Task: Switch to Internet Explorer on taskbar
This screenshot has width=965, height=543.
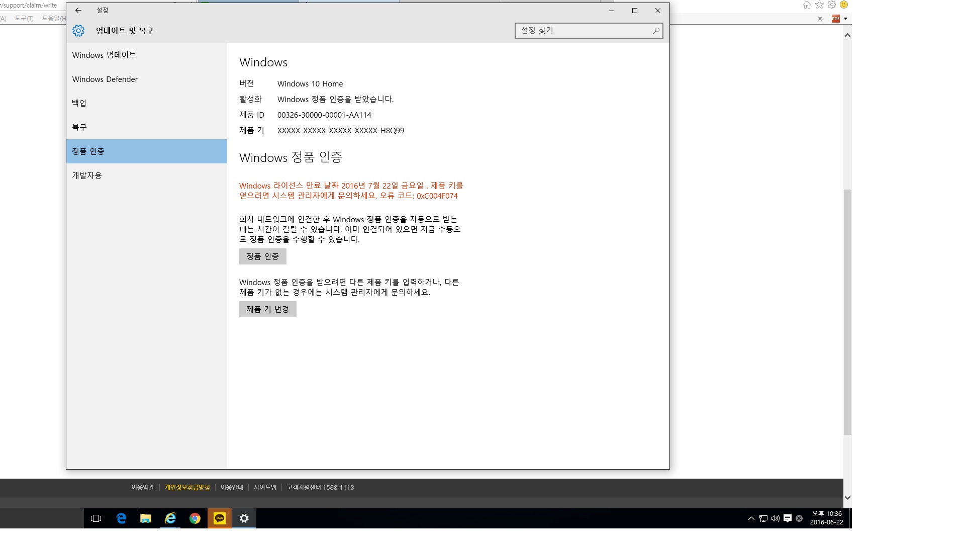Action: coord(170,518)
